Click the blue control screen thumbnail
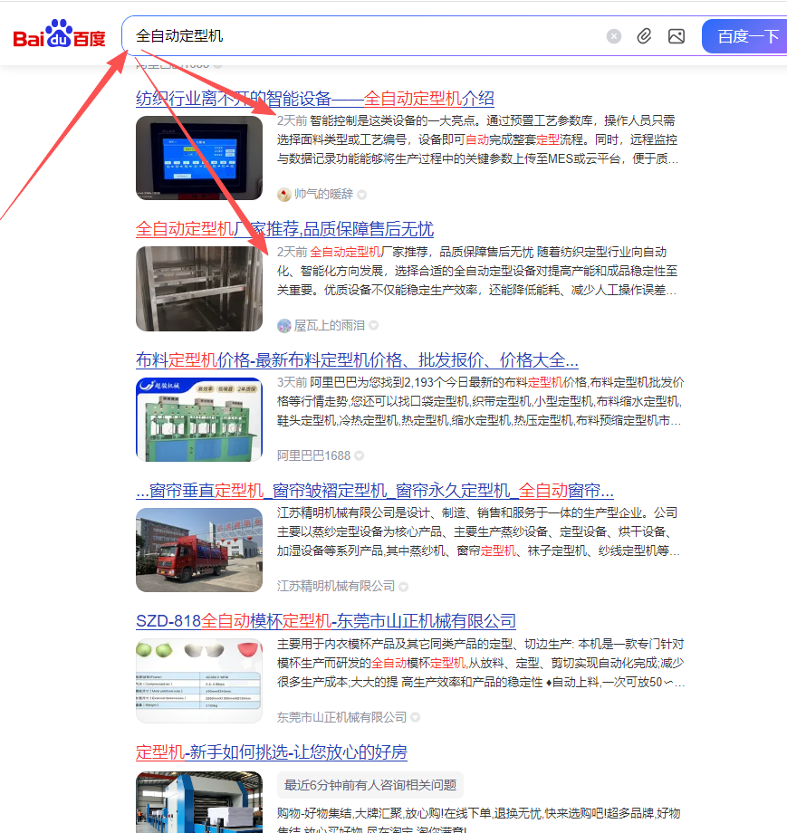This screenshot has width=787, height=833. click(x=199, y=158)
